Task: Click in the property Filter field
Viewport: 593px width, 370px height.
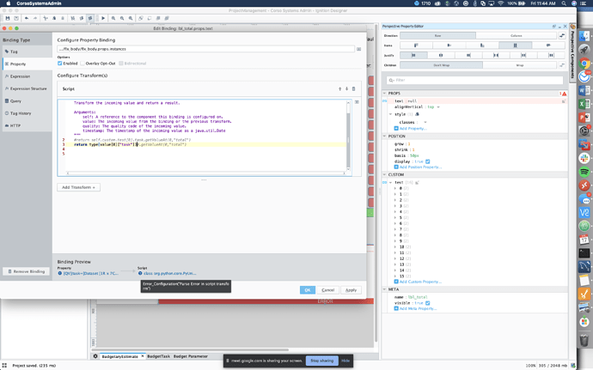Action: pyautogui.click(x=474, y=80)
